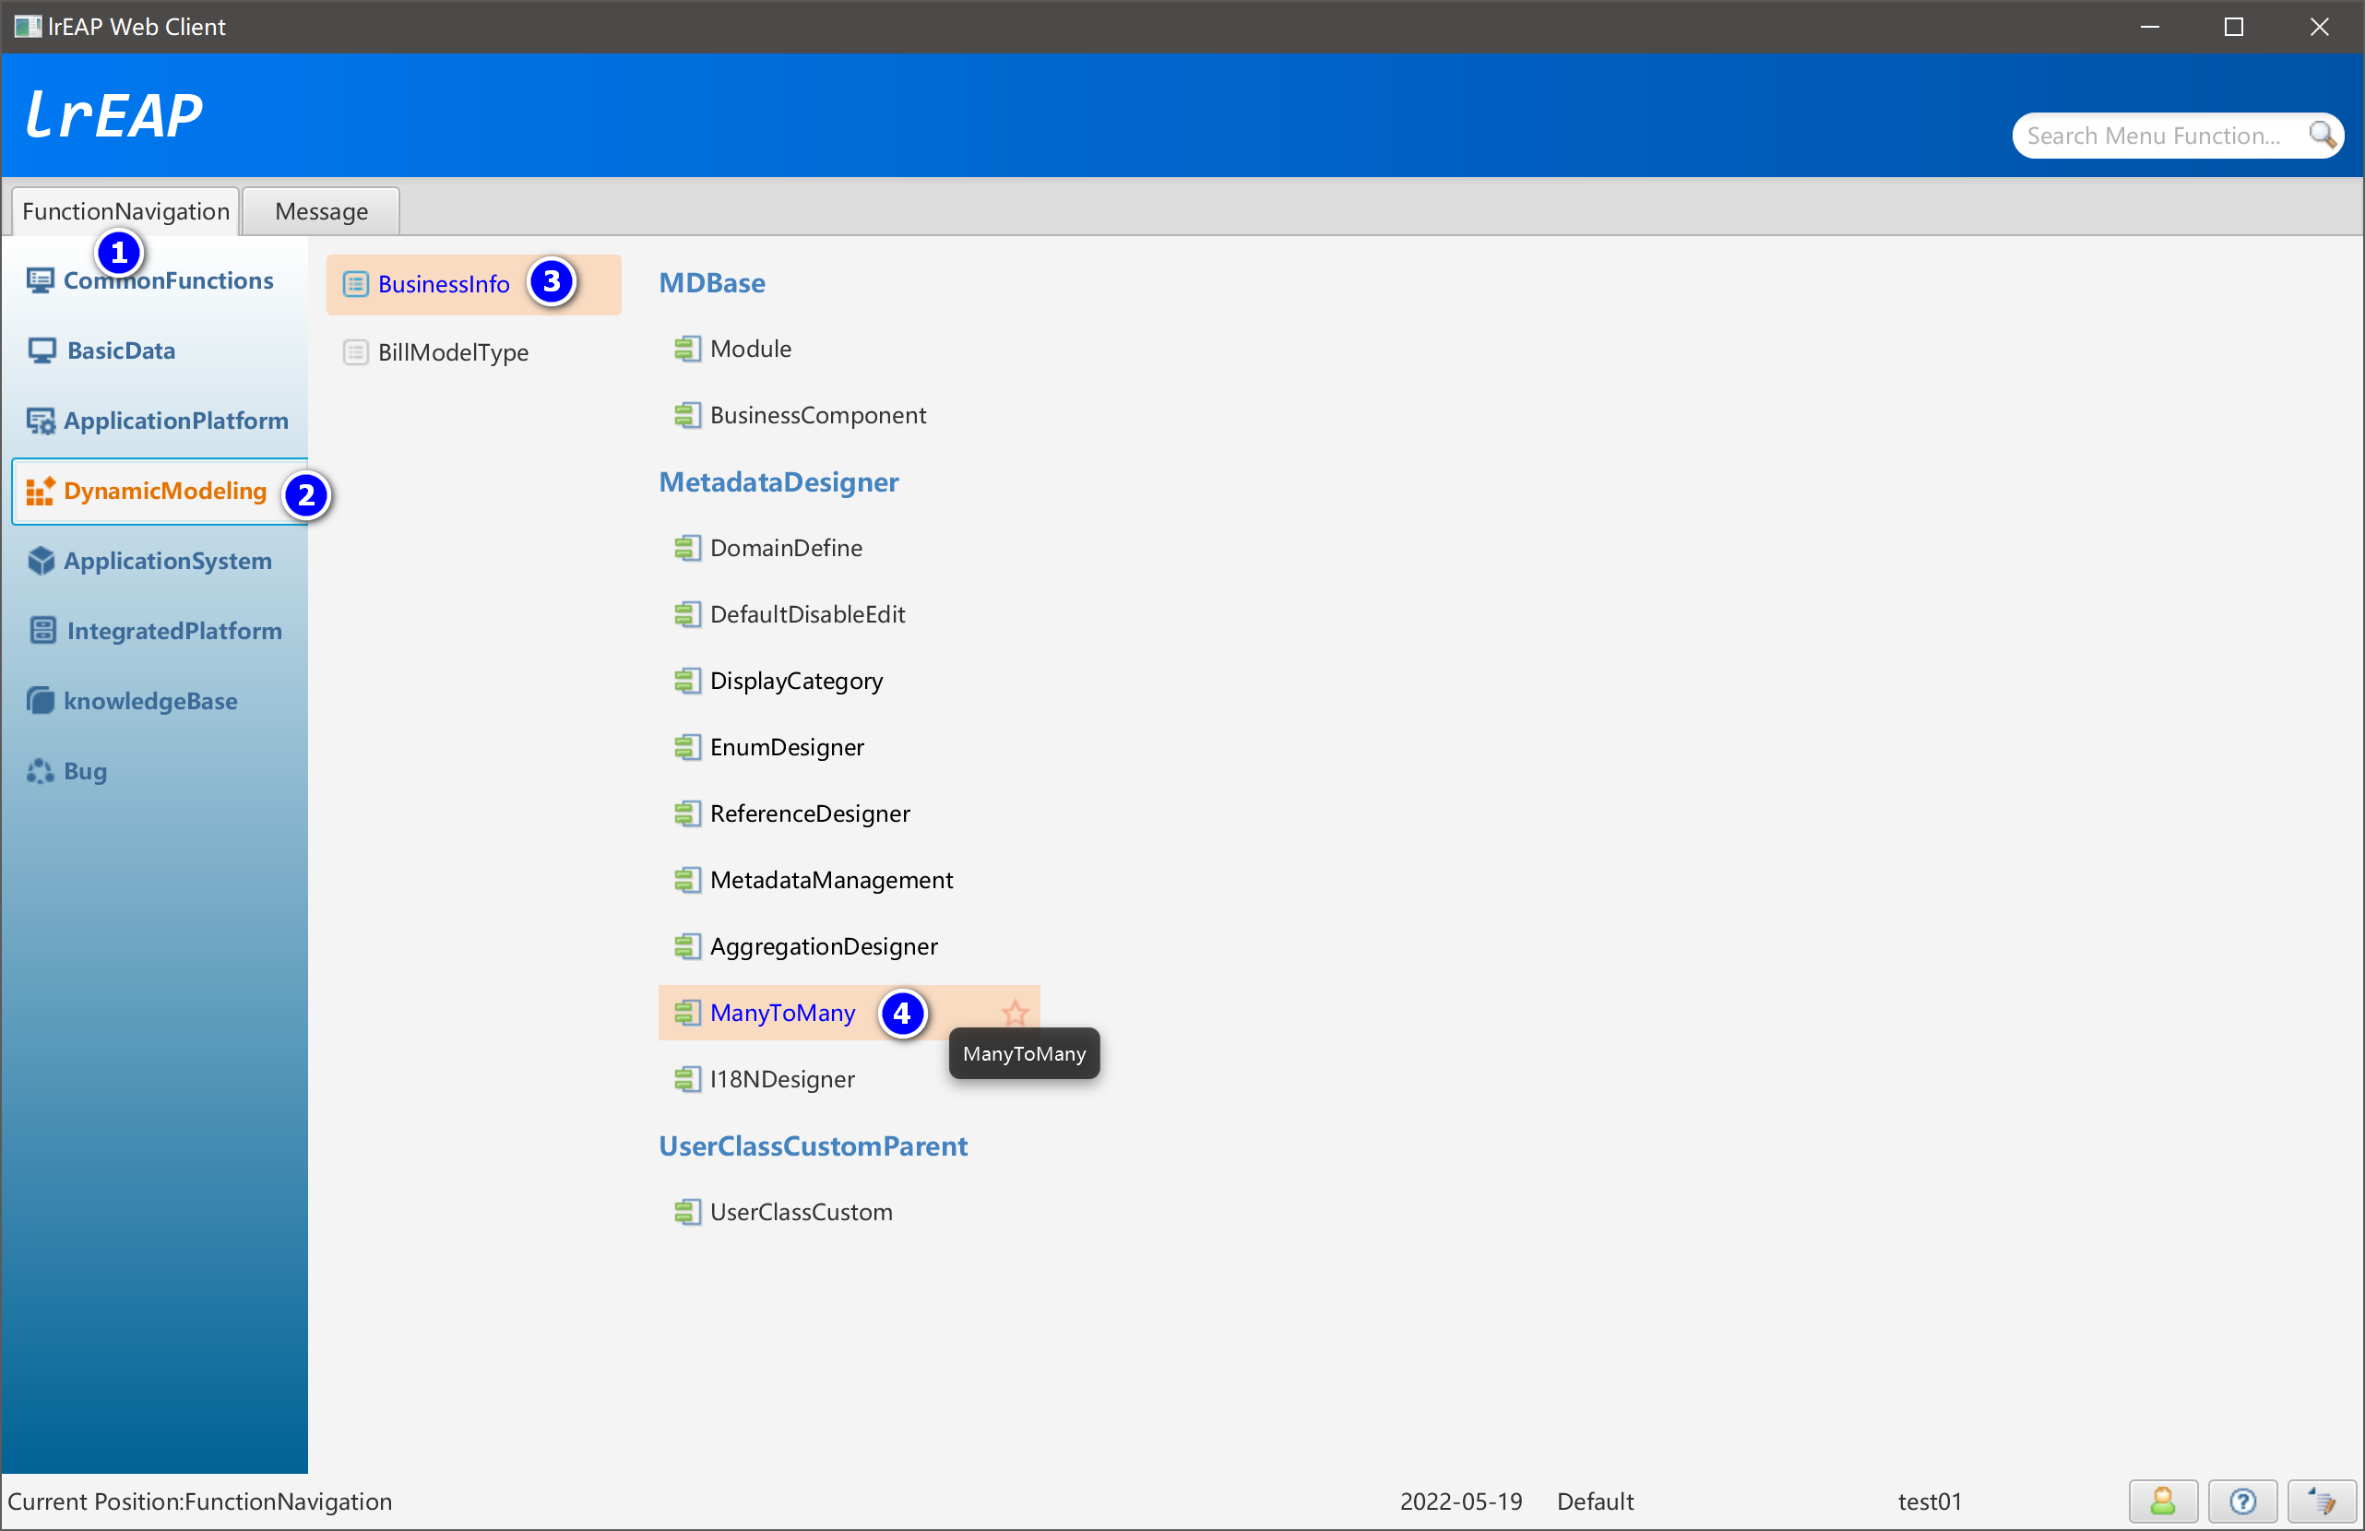The height and width of the screenshot is (1531, 2365).
Task: Open the UserClassCustom function
Action: [x=801, y=1213]
